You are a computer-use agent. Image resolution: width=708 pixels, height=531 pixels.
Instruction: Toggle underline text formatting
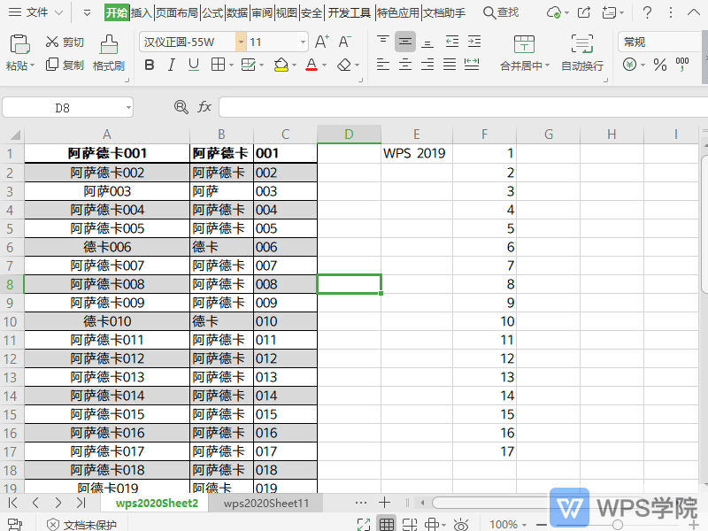(x=193, y=65)
